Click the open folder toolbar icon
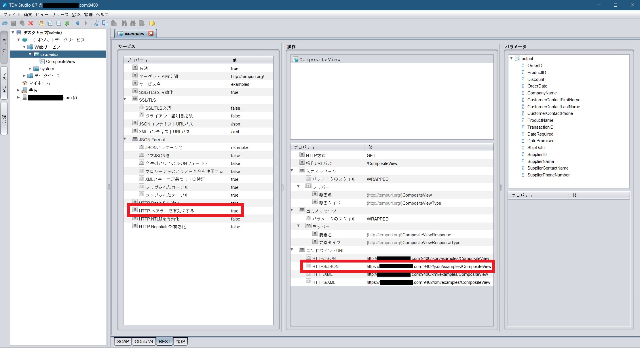Screen dimensions: 640x348 5,23
